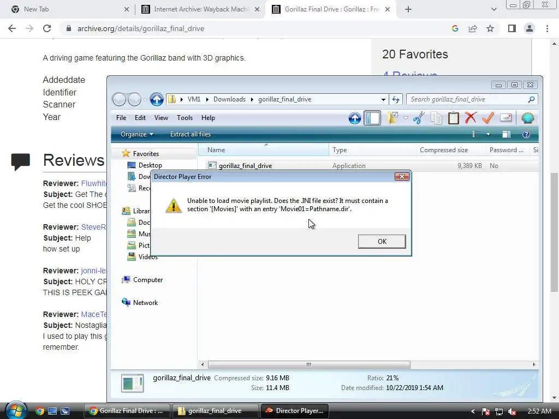This screenshot has width=559, height=419.
Task: Open the View menu in Explorer
Action: (x=161, y=118)
